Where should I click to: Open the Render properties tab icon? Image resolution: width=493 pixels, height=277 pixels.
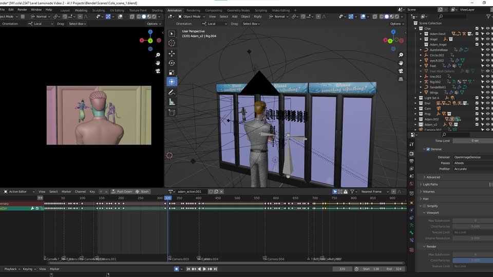411,154
